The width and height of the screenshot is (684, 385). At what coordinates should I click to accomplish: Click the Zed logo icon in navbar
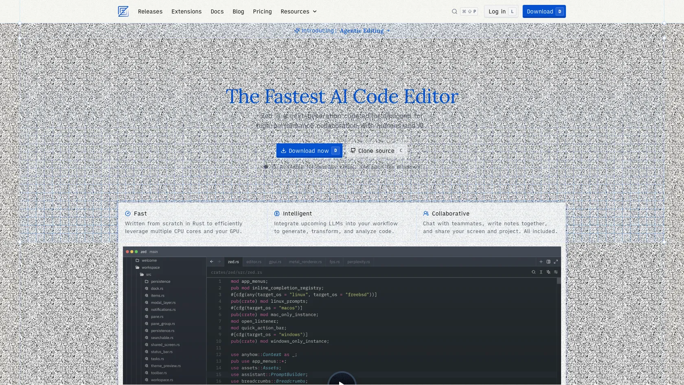(x=123, y=11)
